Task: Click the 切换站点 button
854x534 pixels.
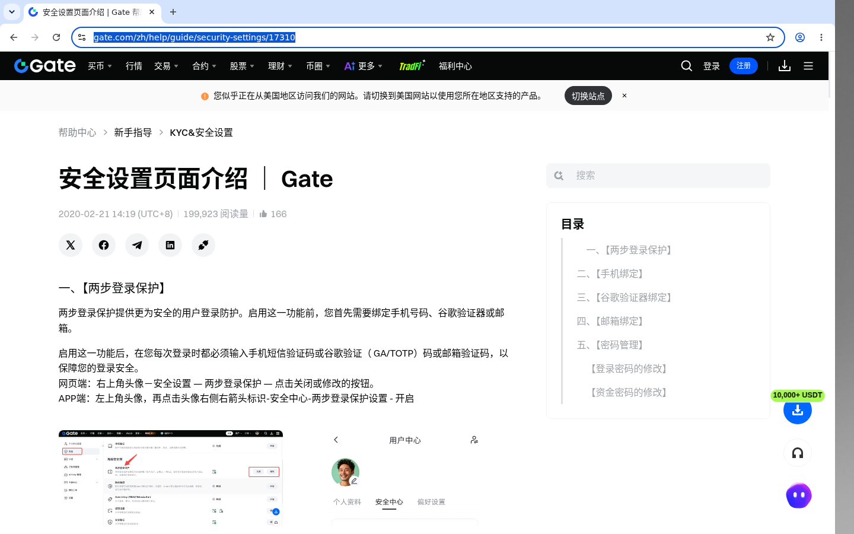Action: point(588,96)
